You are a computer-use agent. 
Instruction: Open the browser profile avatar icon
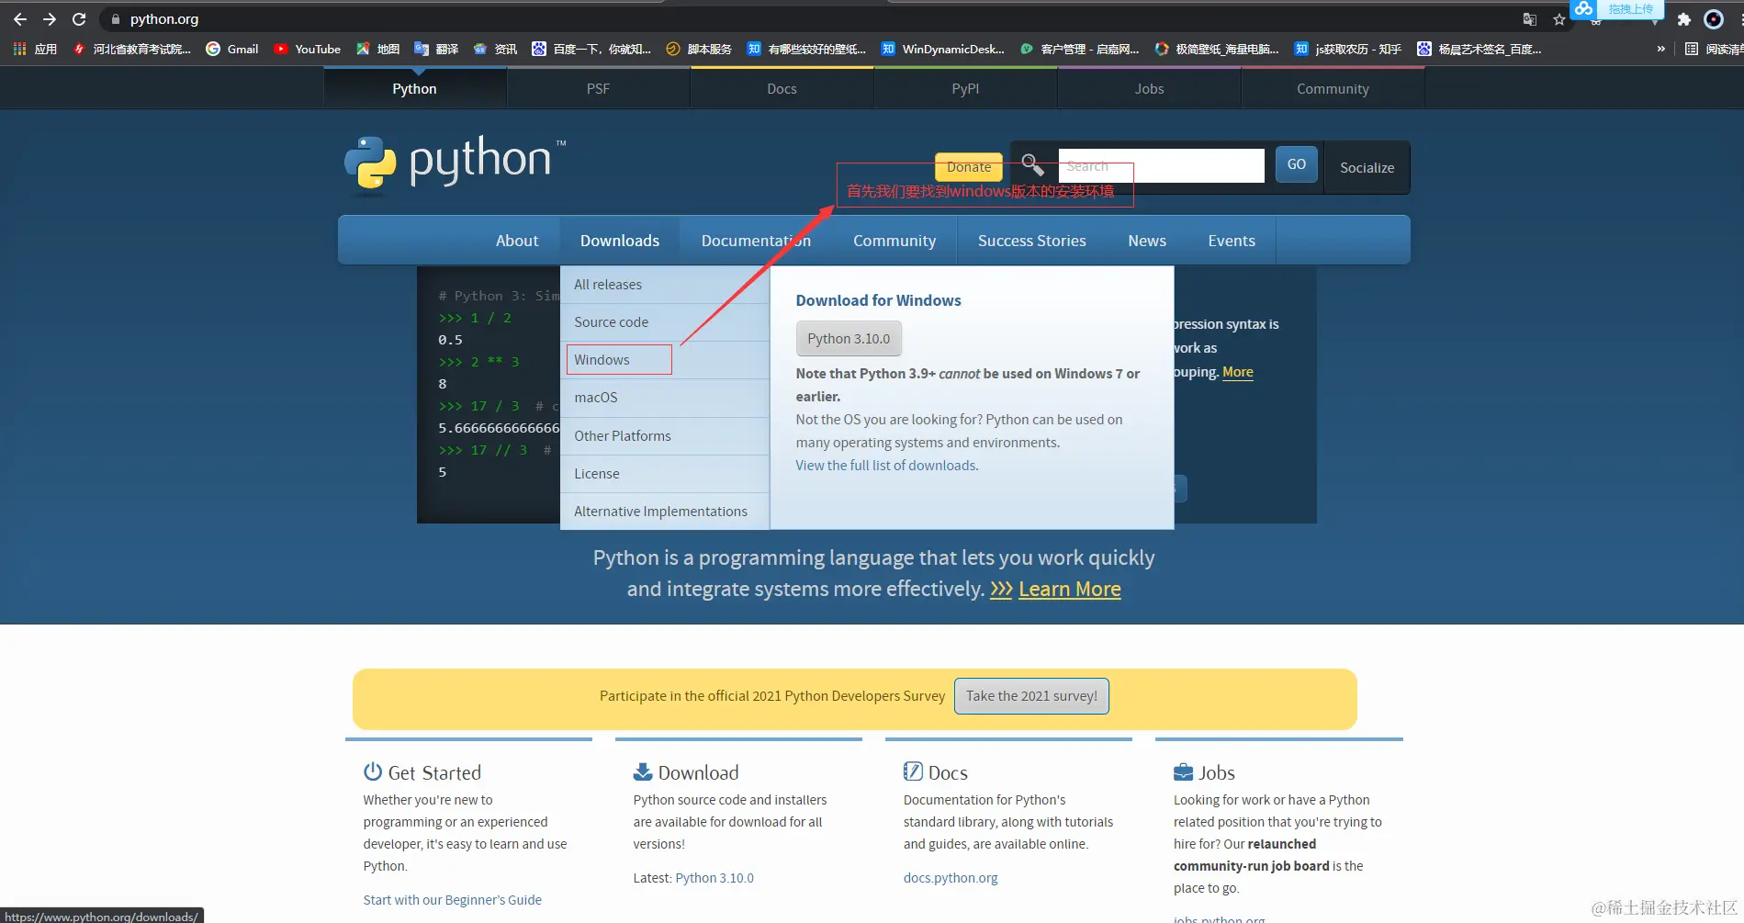click(1714, 19)
